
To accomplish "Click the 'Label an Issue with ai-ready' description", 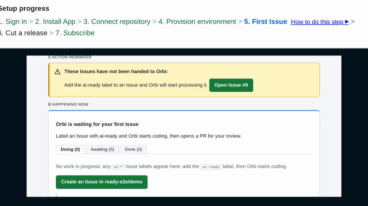I will pyautogui.click(x=148, y=136).
